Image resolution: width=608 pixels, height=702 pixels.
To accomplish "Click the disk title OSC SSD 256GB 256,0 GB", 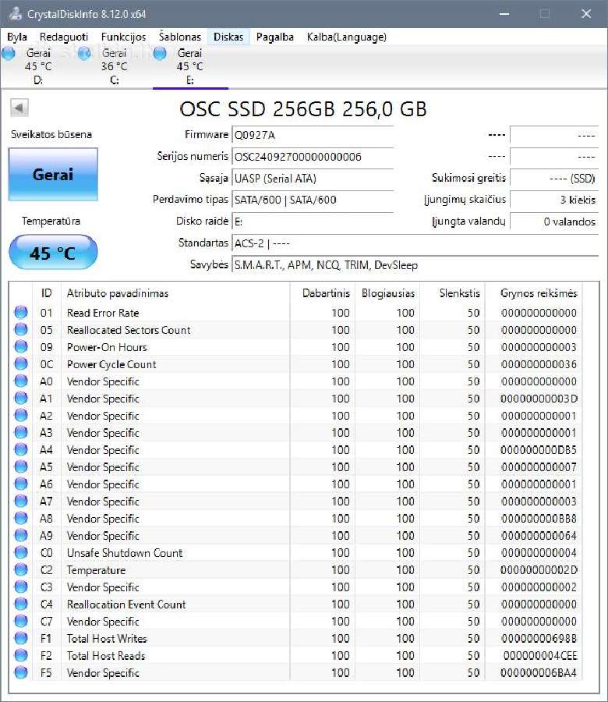I will coord(303,108).
